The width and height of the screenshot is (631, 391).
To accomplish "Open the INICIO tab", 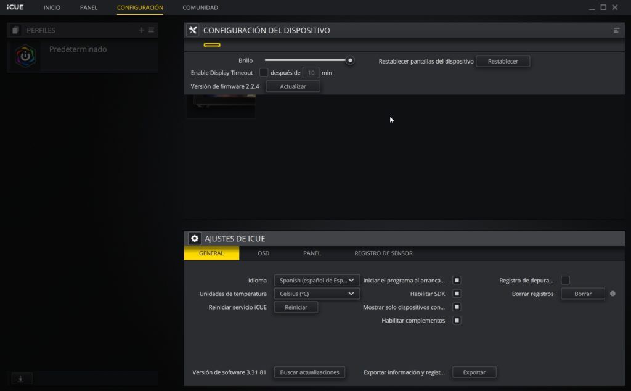I will point(52,7).
